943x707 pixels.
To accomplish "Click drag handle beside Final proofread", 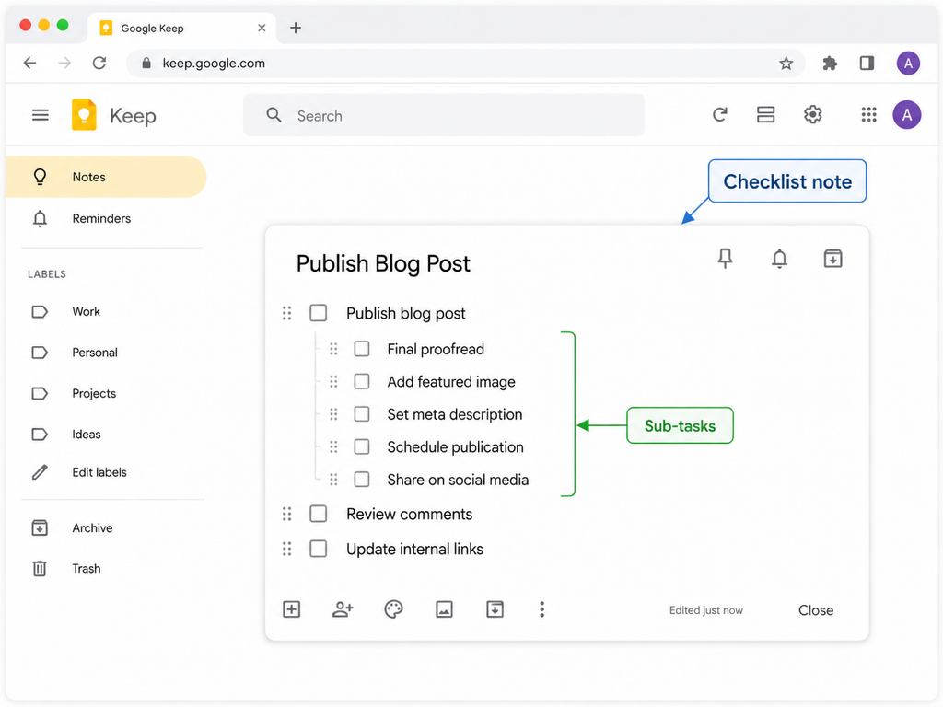I will [x=333, y=349].
